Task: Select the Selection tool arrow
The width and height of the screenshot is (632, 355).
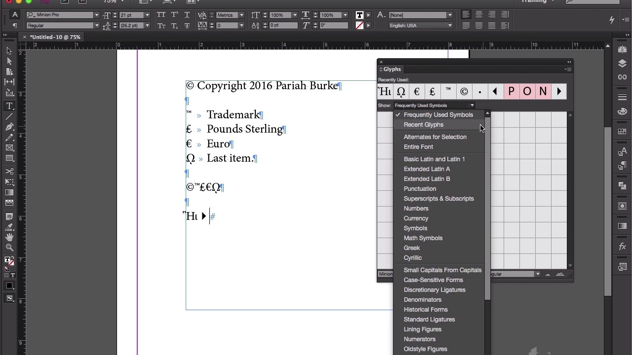Action: point(9,51)
